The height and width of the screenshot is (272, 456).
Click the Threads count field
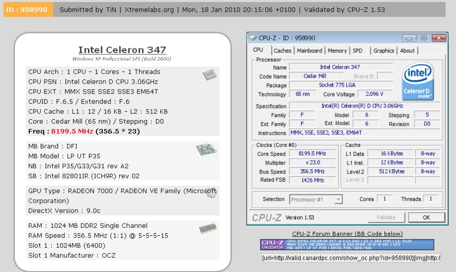click(x=431, y=199)
